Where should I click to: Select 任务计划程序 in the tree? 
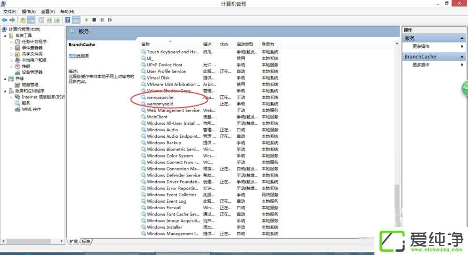click(34, 42)
